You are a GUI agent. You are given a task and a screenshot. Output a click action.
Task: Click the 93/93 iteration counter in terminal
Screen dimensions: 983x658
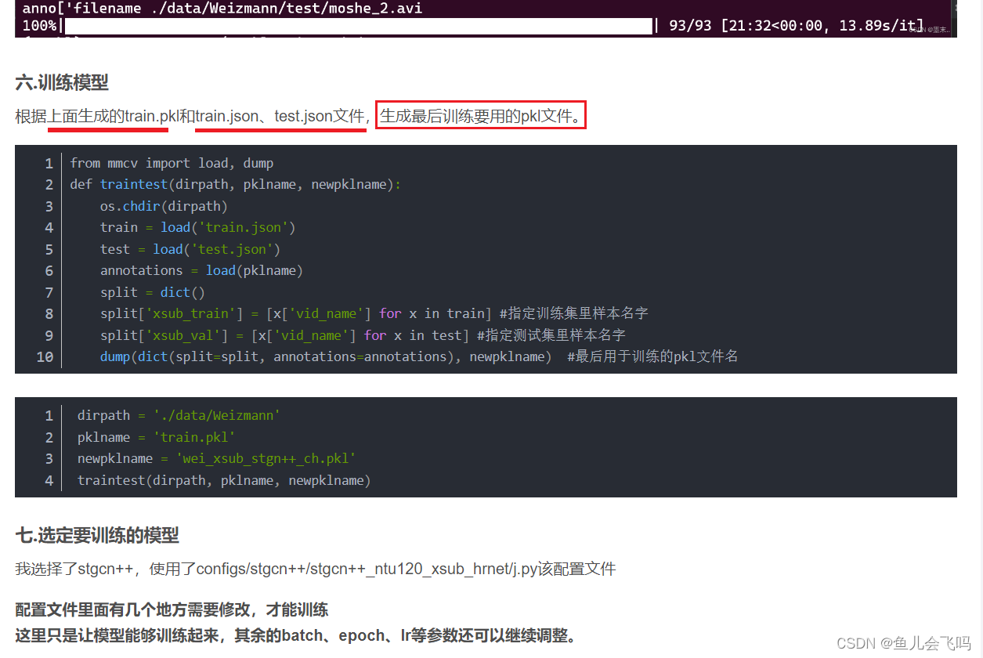689,24
